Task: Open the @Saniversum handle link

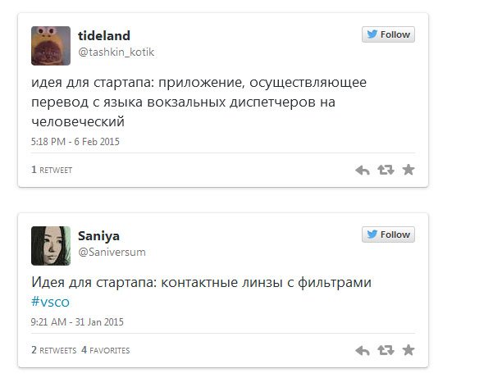Action: (x=112, y=252)
